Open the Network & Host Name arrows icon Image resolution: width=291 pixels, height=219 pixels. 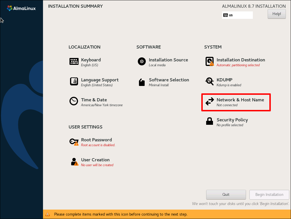pos(210,101)
